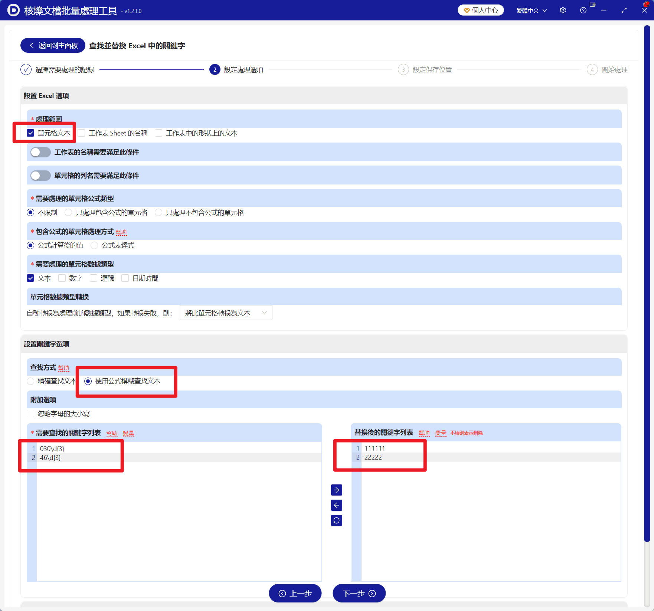Click the app logo icon in title bar

coord(13,10)
